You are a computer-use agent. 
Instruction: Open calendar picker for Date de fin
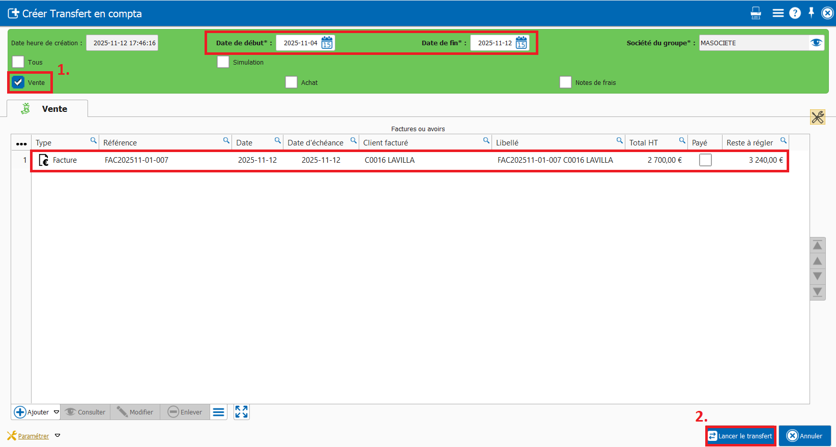click(521, 43)
